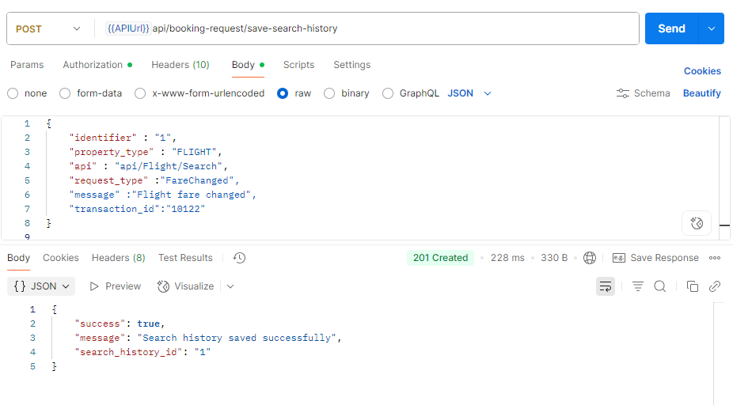Screen dimensions: 733x405
Task: Expand the arrow beside the Send button
Action: point(711,28)
